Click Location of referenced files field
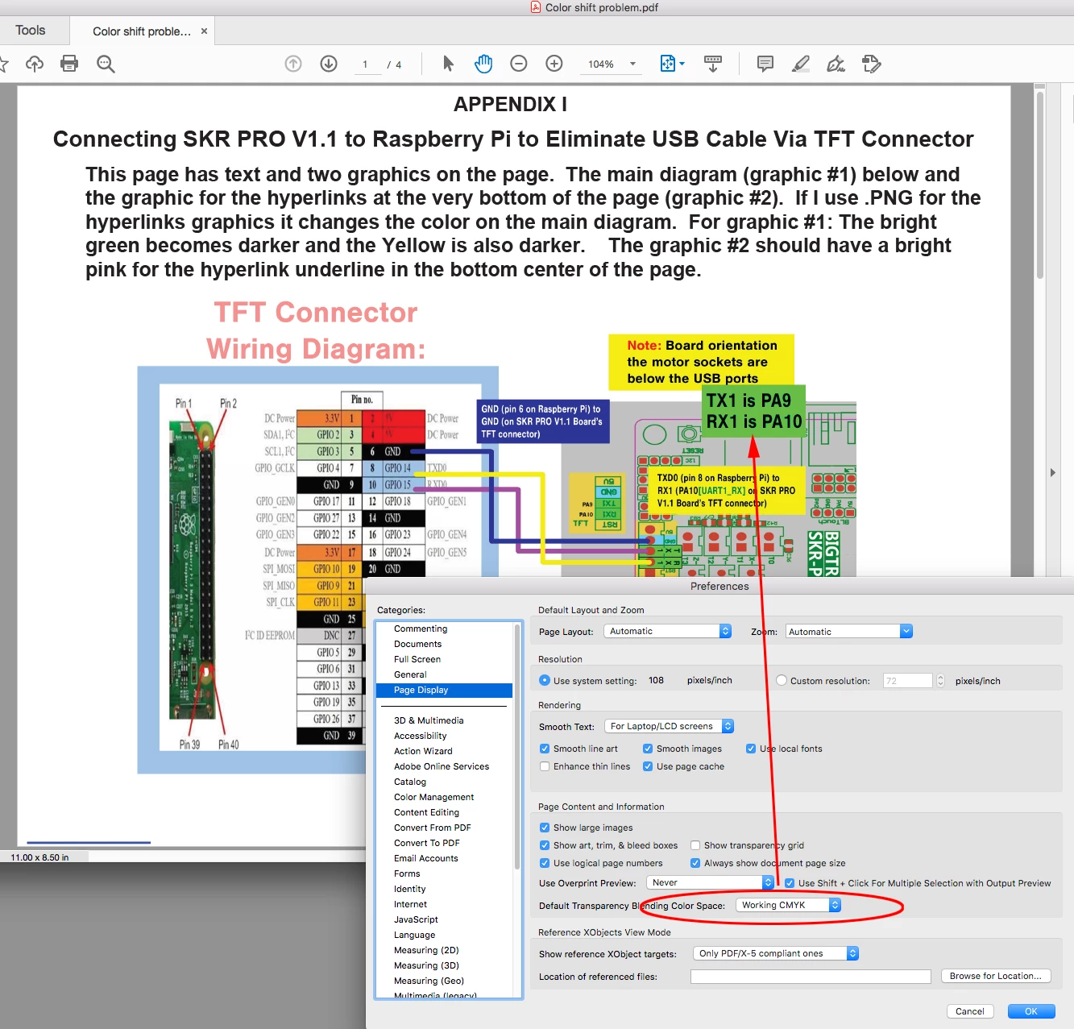Image resolution: width=1074 pixels, height=1029 pixels. 811,977
